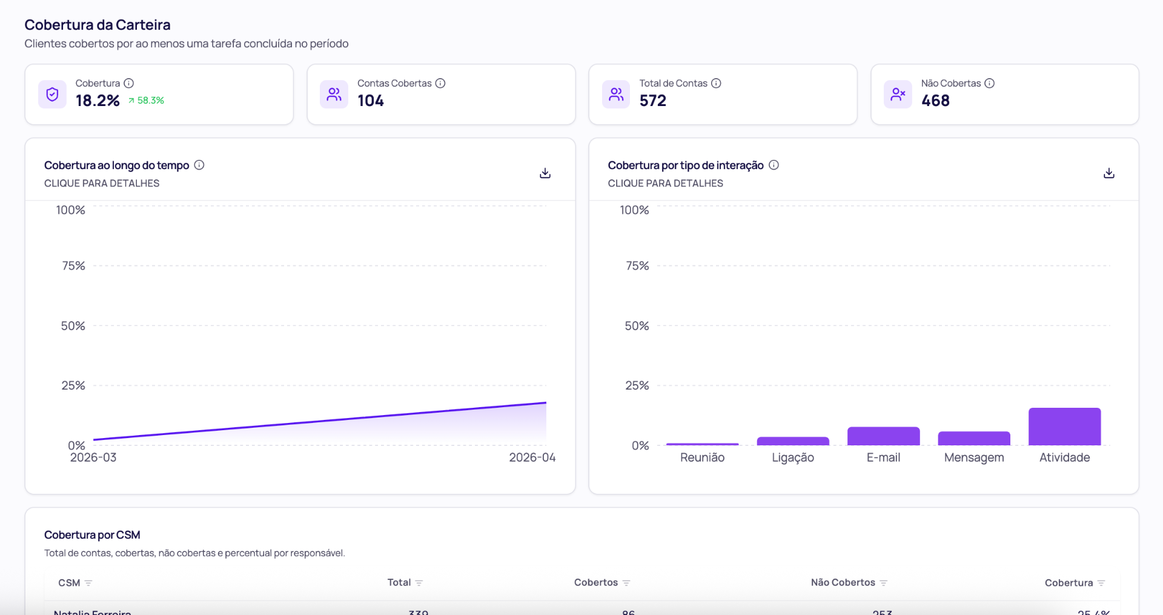Show info for Não Cobertas
This screenshot has width=1163, height=615.
point(989,83)
